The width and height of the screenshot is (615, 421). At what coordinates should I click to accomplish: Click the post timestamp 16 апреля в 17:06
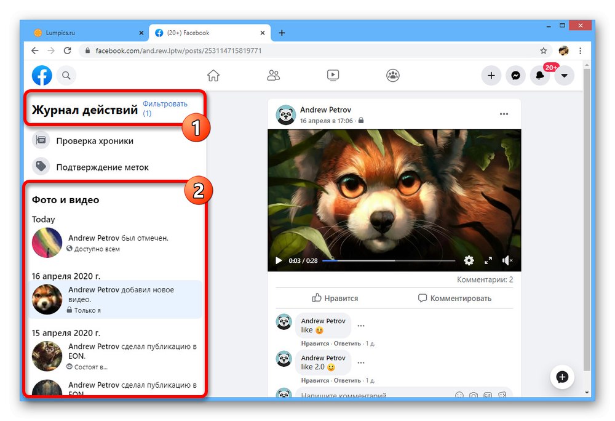tap(327, 121)
